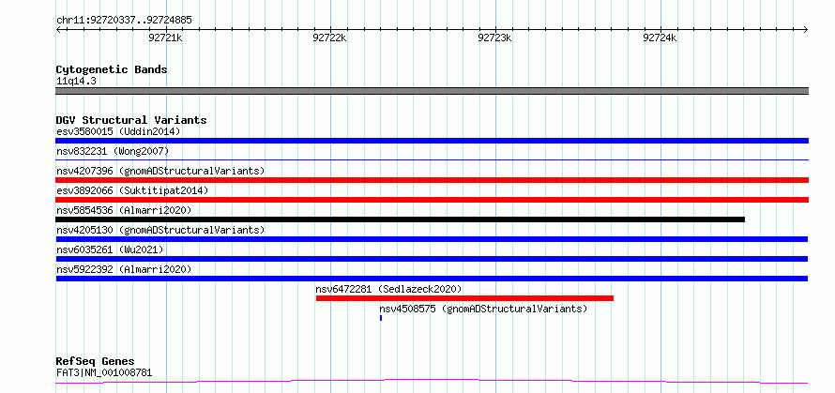Image resolution: width=835 pixels, height=393 pixels.
Task: Click the magenta FAT3 gene line
Action: pyautogui.click(x=432, y=382)
